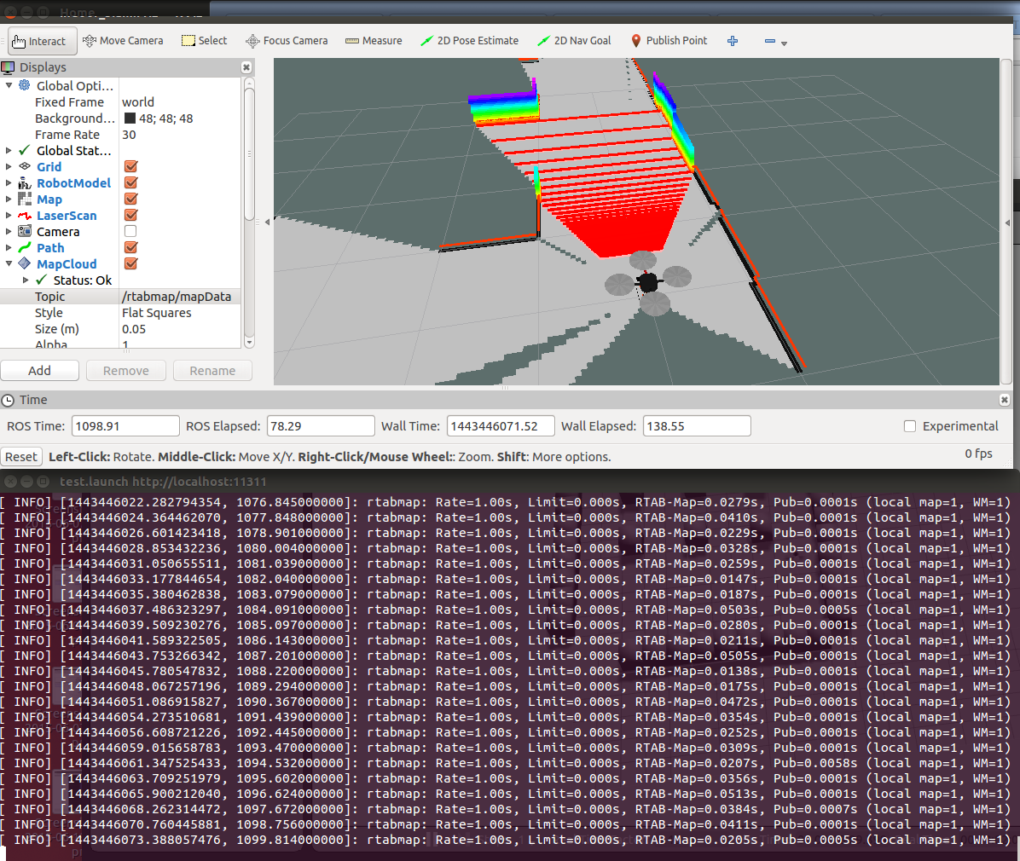Click the Focus Camera tool
Screen dimensions: 1020x861
pyautogui.click(x=287, y=41)
